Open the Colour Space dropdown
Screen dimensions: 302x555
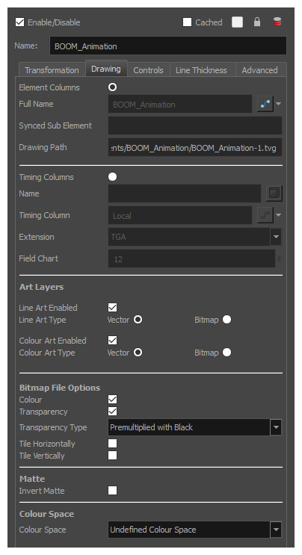276,530
